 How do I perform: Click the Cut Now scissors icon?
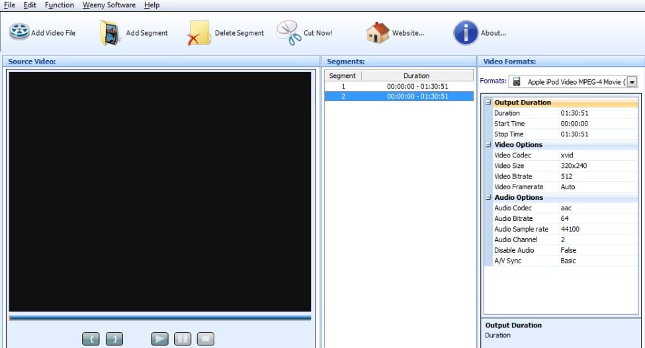[x=288, y=33]
